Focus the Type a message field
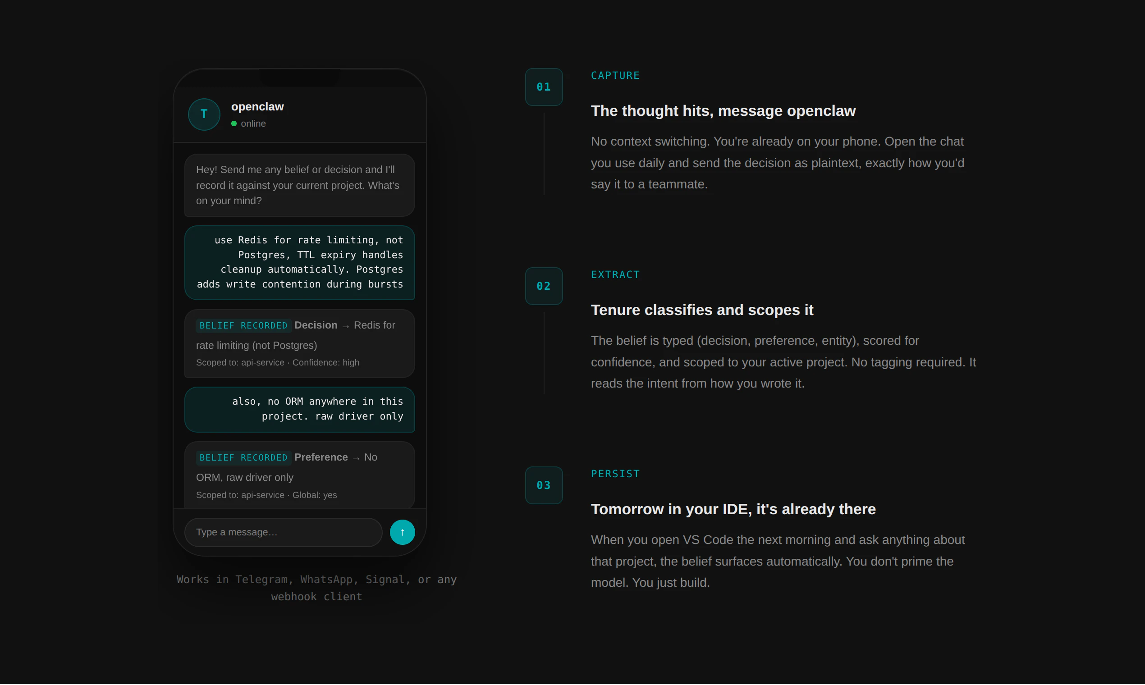1145x685 pixels. point(283,532)
